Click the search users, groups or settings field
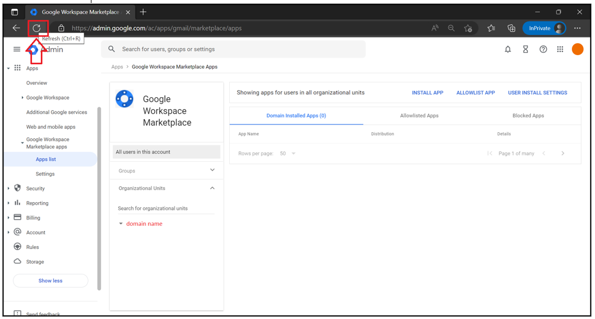This screenshot has height=319, width=595. click(233, 49)
